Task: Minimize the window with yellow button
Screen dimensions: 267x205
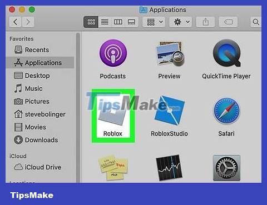Action: click(x=22, y=9)
